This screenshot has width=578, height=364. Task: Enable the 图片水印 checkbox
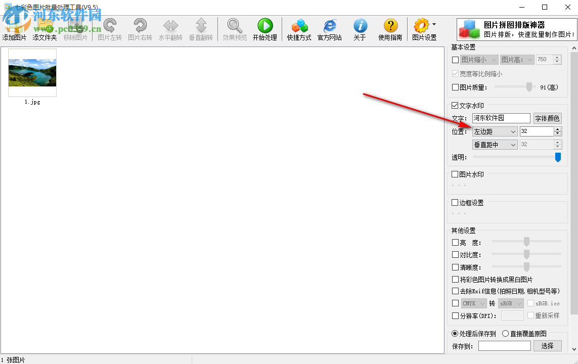click(x=455, y=174)
